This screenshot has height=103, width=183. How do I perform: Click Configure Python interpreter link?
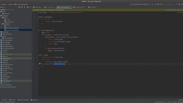174,10
